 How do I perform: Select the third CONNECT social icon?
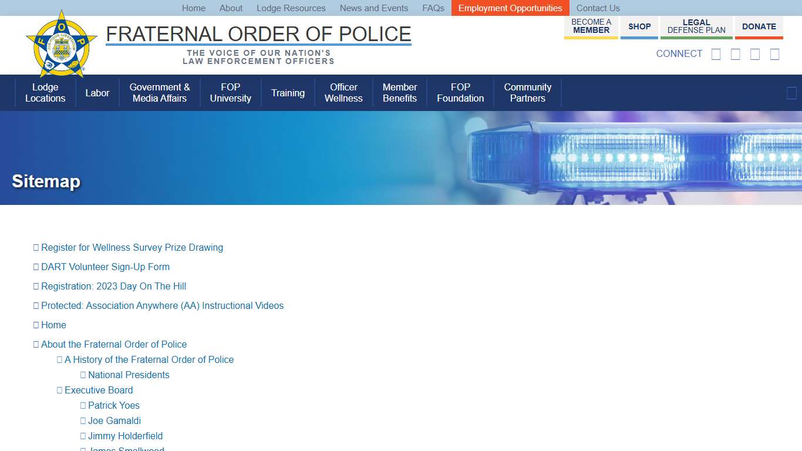[755, 53]
